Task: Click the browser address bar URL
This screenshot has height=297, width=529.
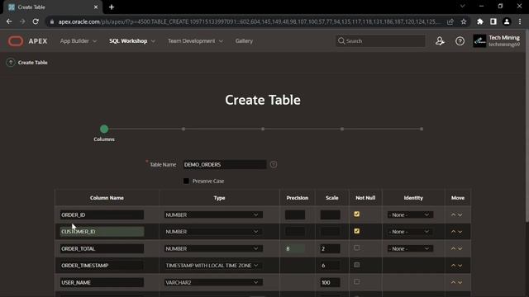Action: pos(248,21)
